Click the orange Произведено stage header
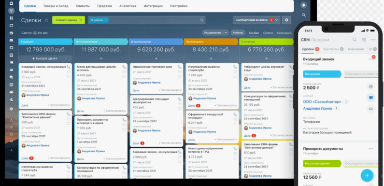This screenshot has height=186, width=384. (211, 42)
